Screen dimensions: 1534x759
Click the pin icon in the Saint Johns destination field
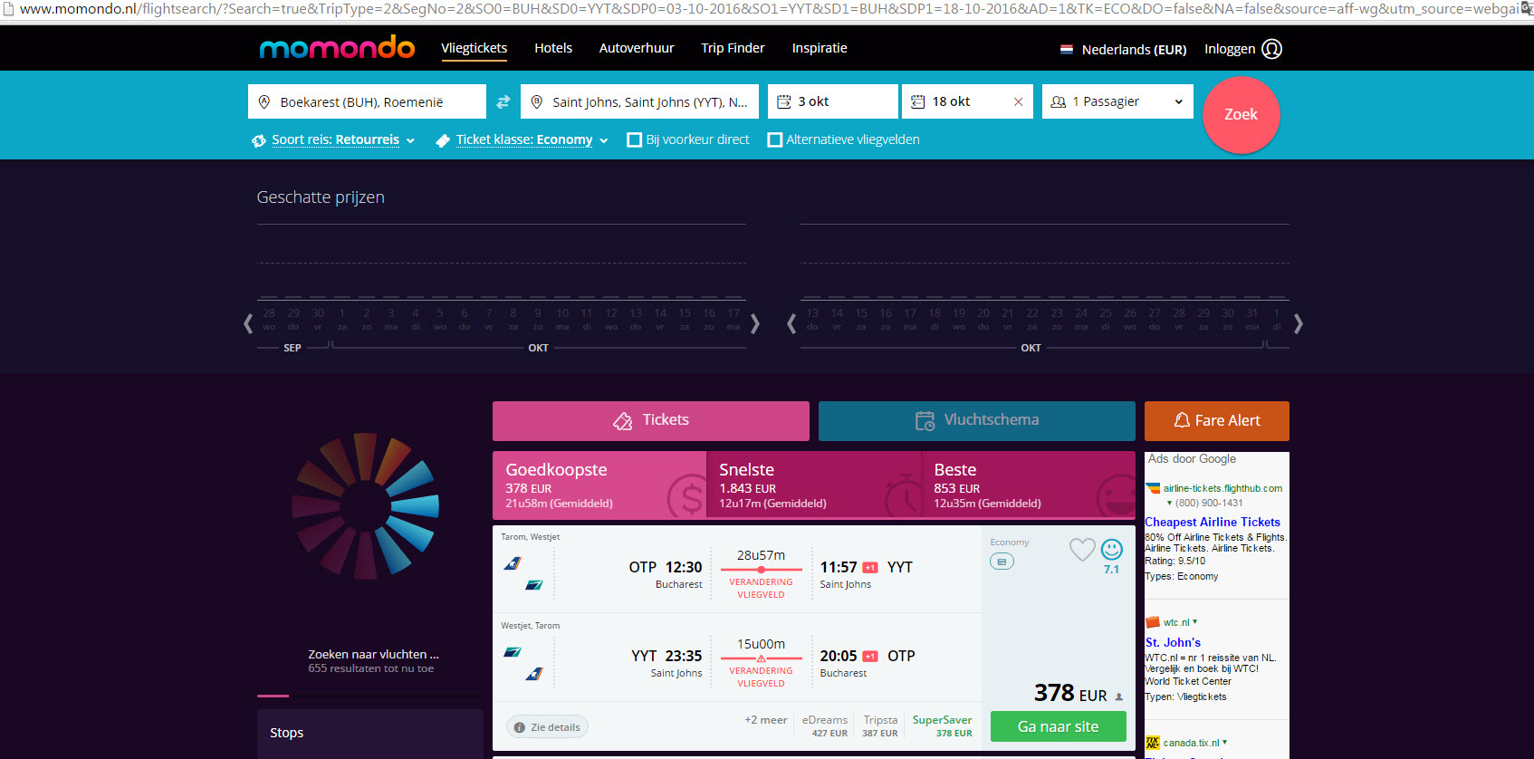(537, 101)
